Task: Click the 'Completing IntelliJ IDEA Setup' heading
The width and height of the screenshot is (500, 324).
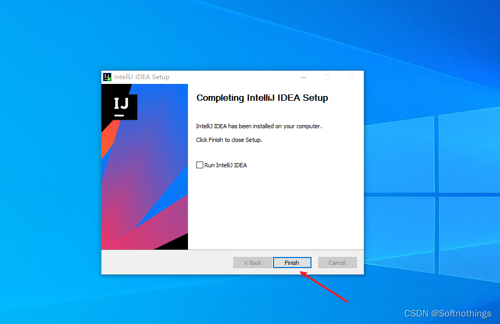Action: coord(262,98)
